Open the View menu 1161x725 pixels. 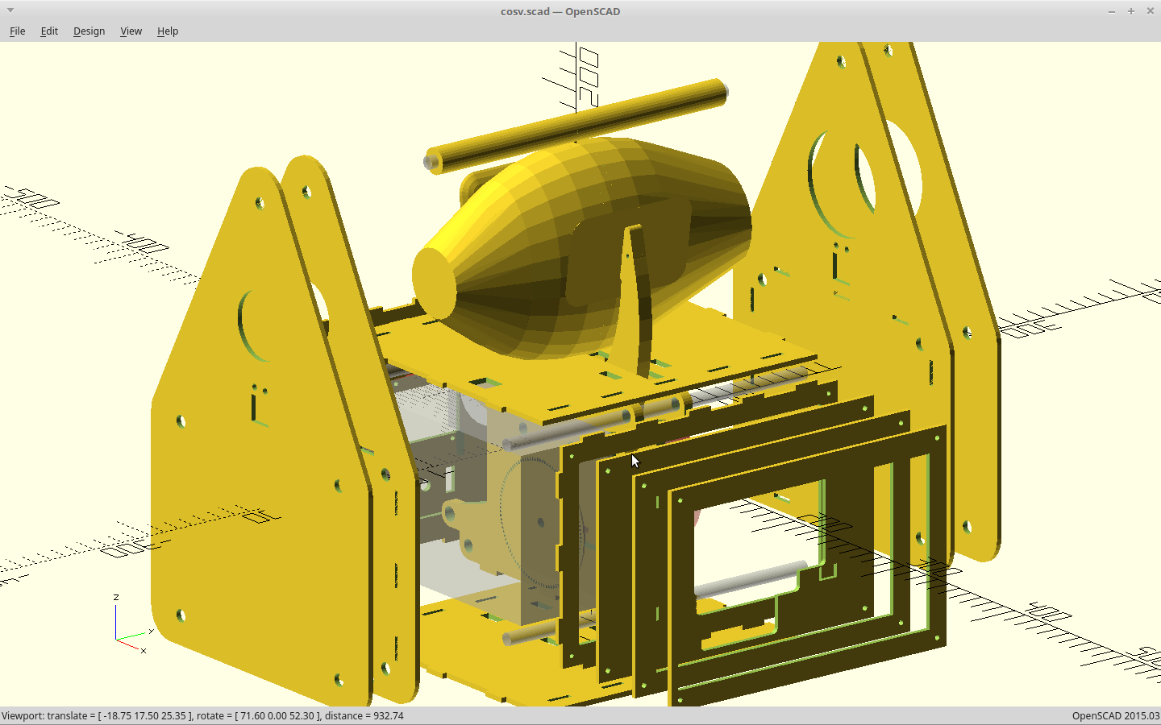pos(131,31)
